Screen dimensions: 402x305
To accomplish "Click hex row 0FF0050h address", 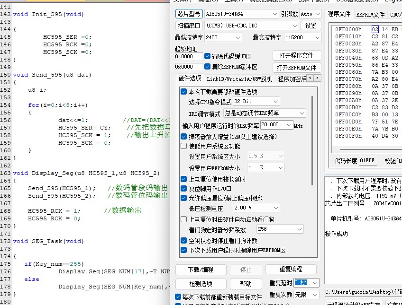I will [x=348, y=65].
